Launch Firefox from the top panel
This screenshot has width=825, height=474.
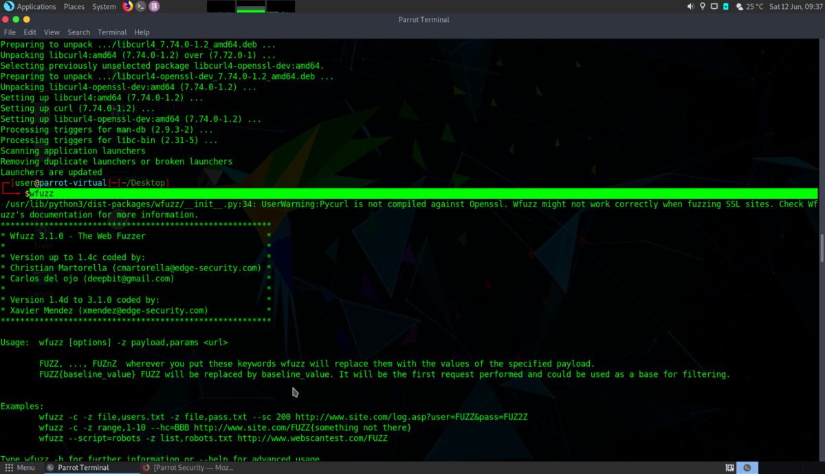pyautogui.click(x=128, y=6)
